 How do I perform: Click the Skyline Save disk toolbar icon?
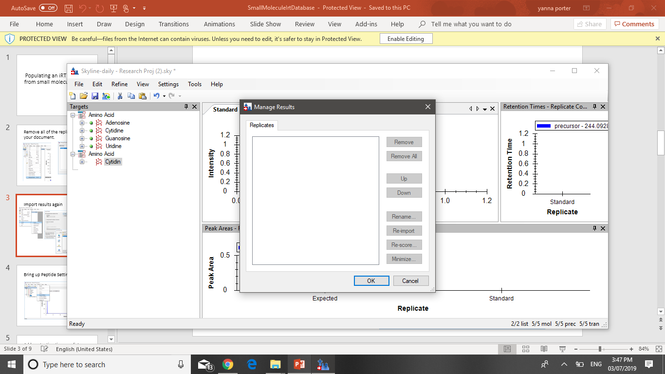pos(95,96)
